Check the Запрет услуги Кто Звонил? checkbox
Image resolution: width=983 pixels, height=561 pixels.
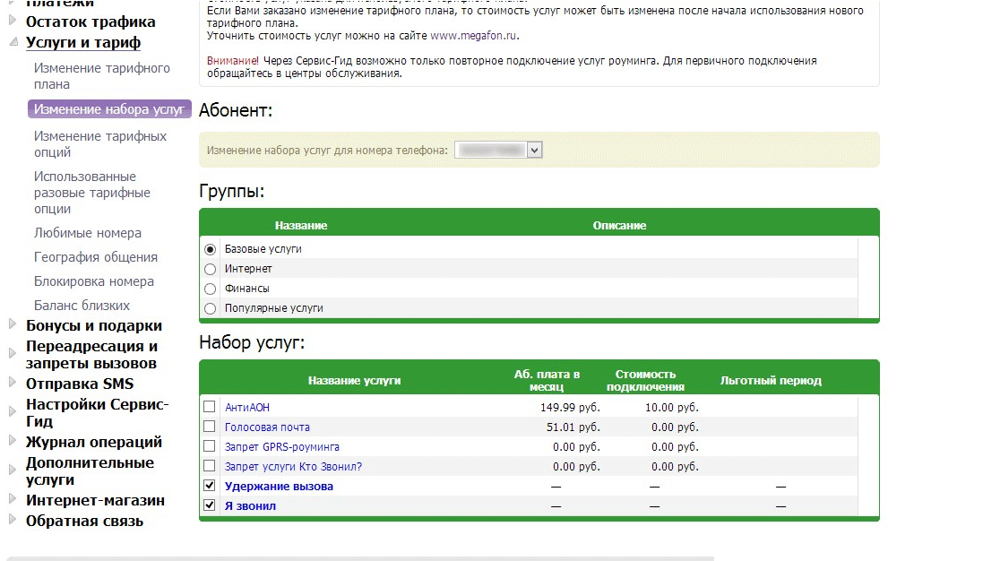pyautogui.click(x=210, y=466)
